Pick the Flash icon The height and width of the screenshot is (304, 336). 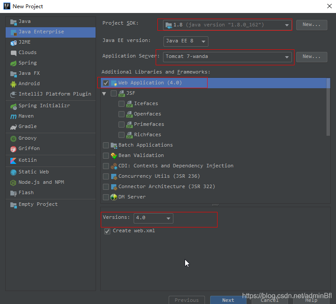(x=13, y=193)
